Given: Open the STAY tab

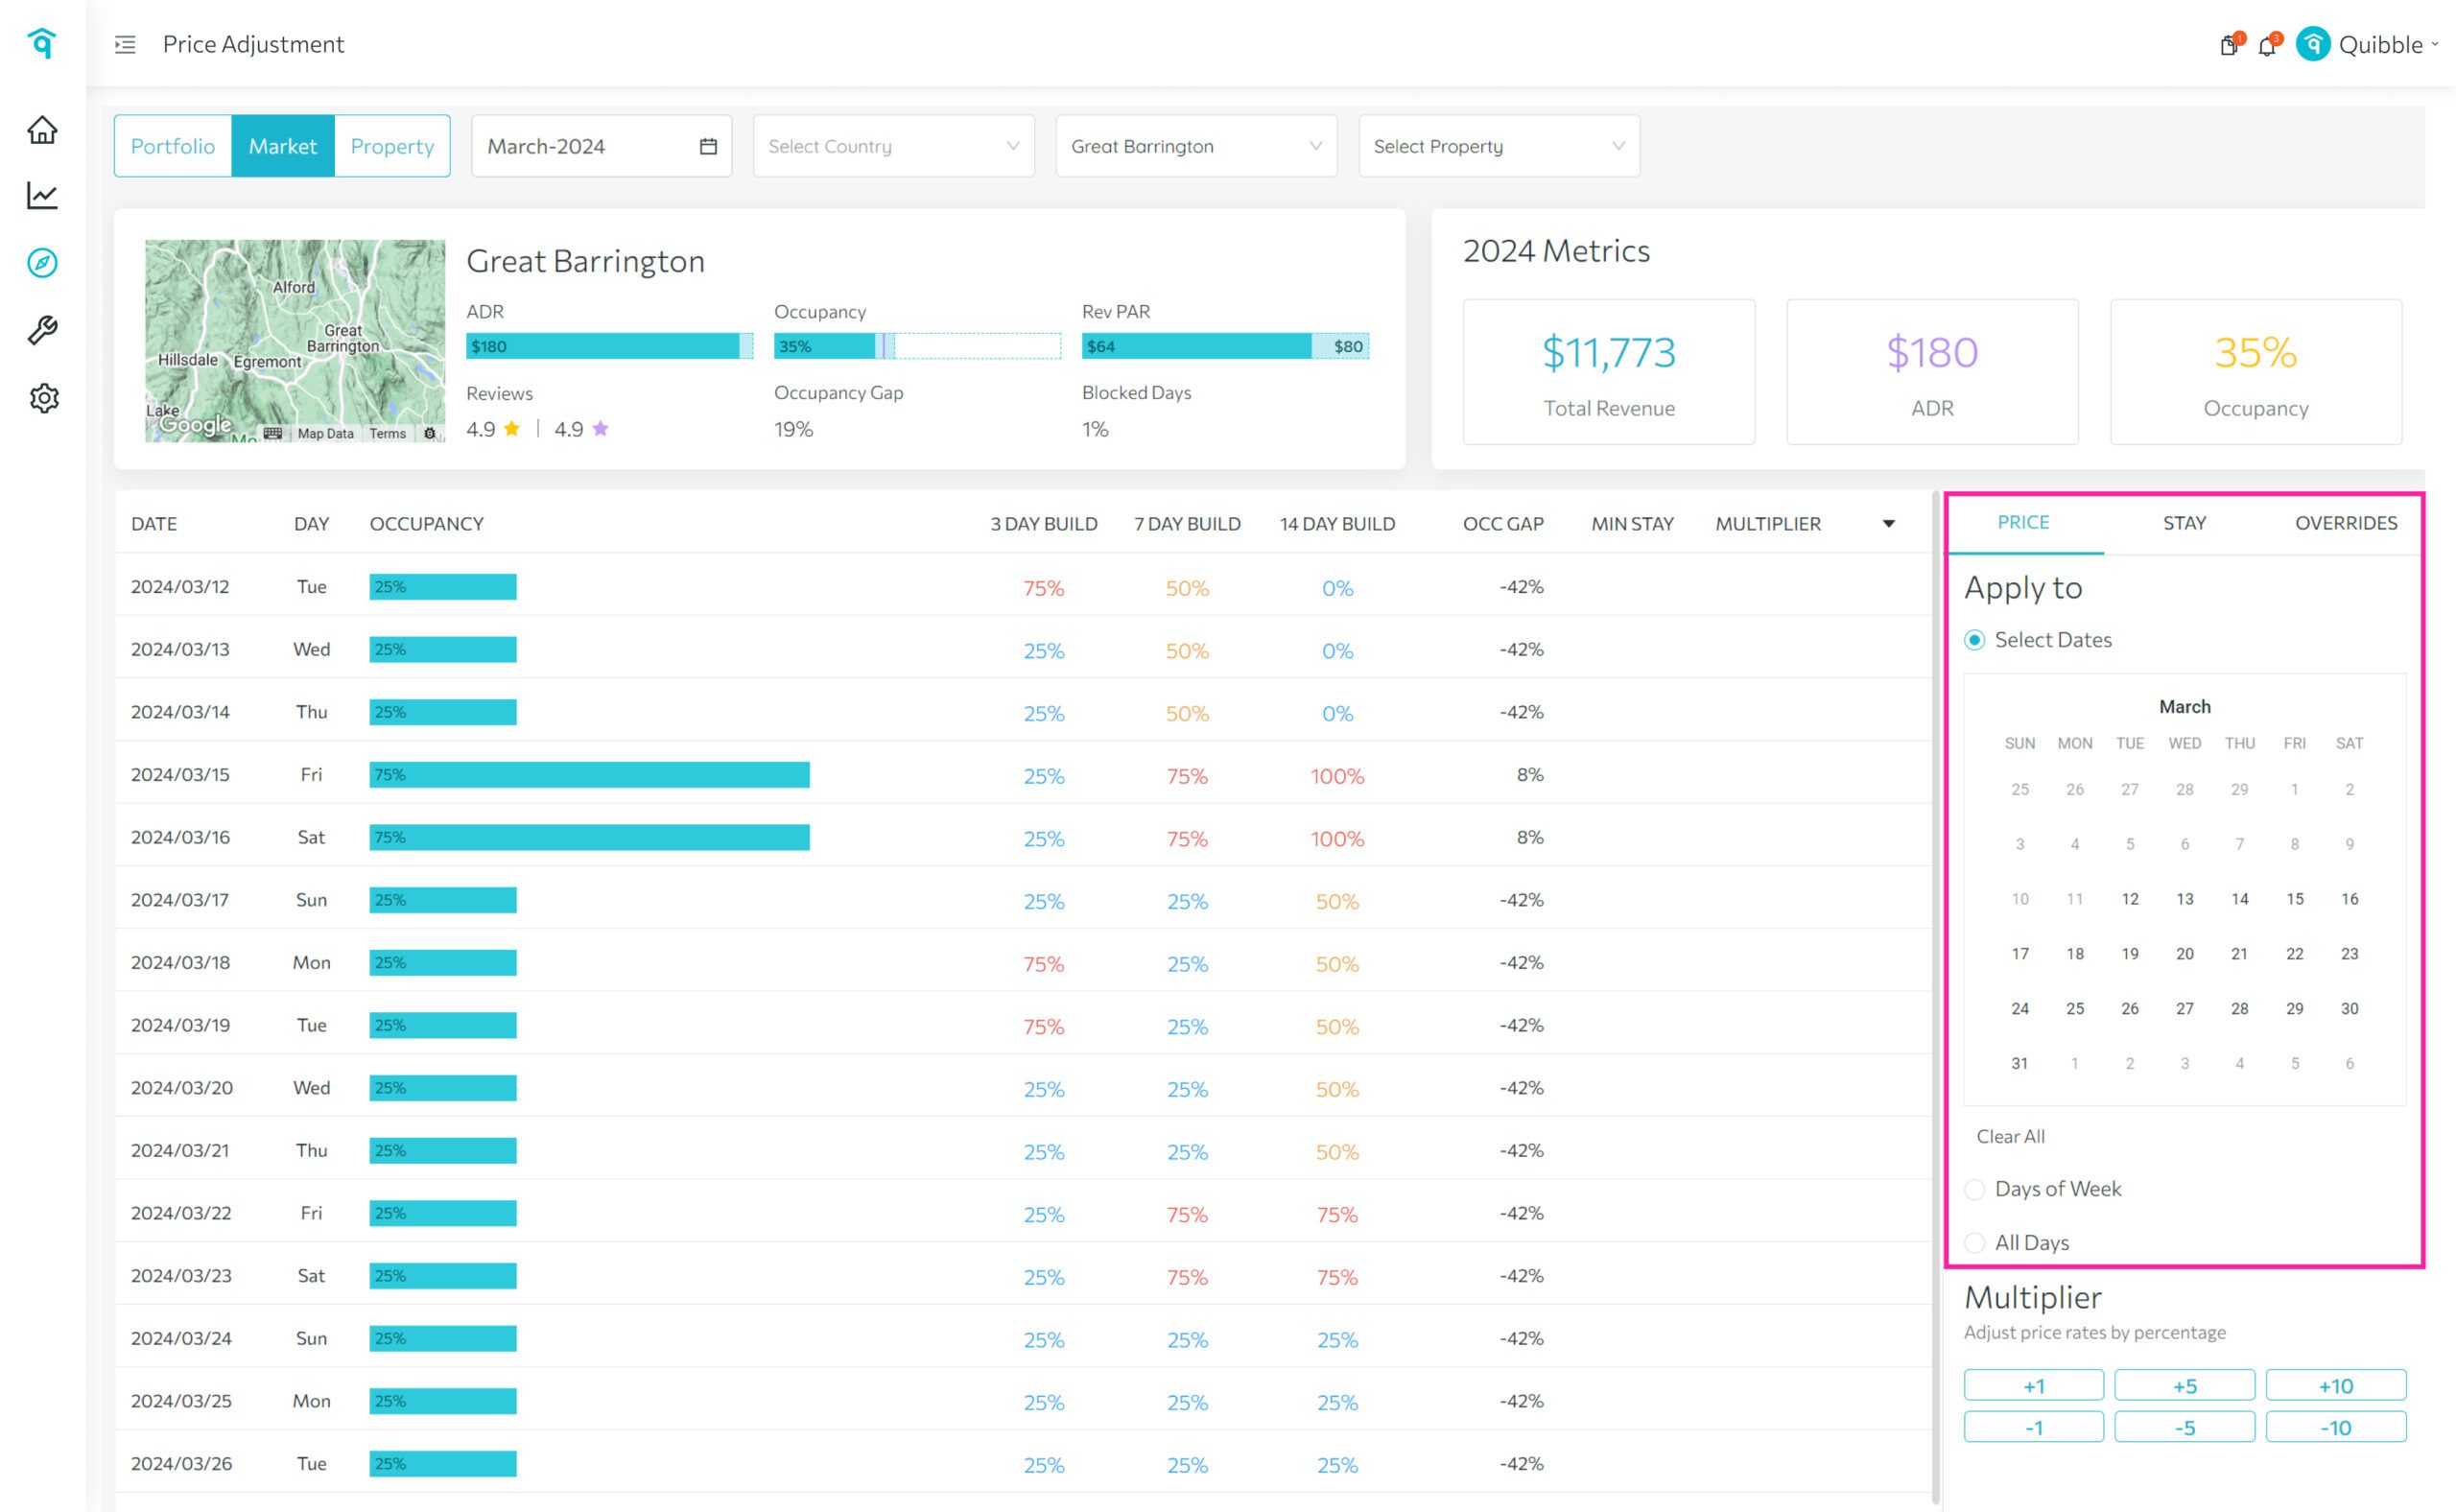Looking at the screenshot, I should point(2184,523).
